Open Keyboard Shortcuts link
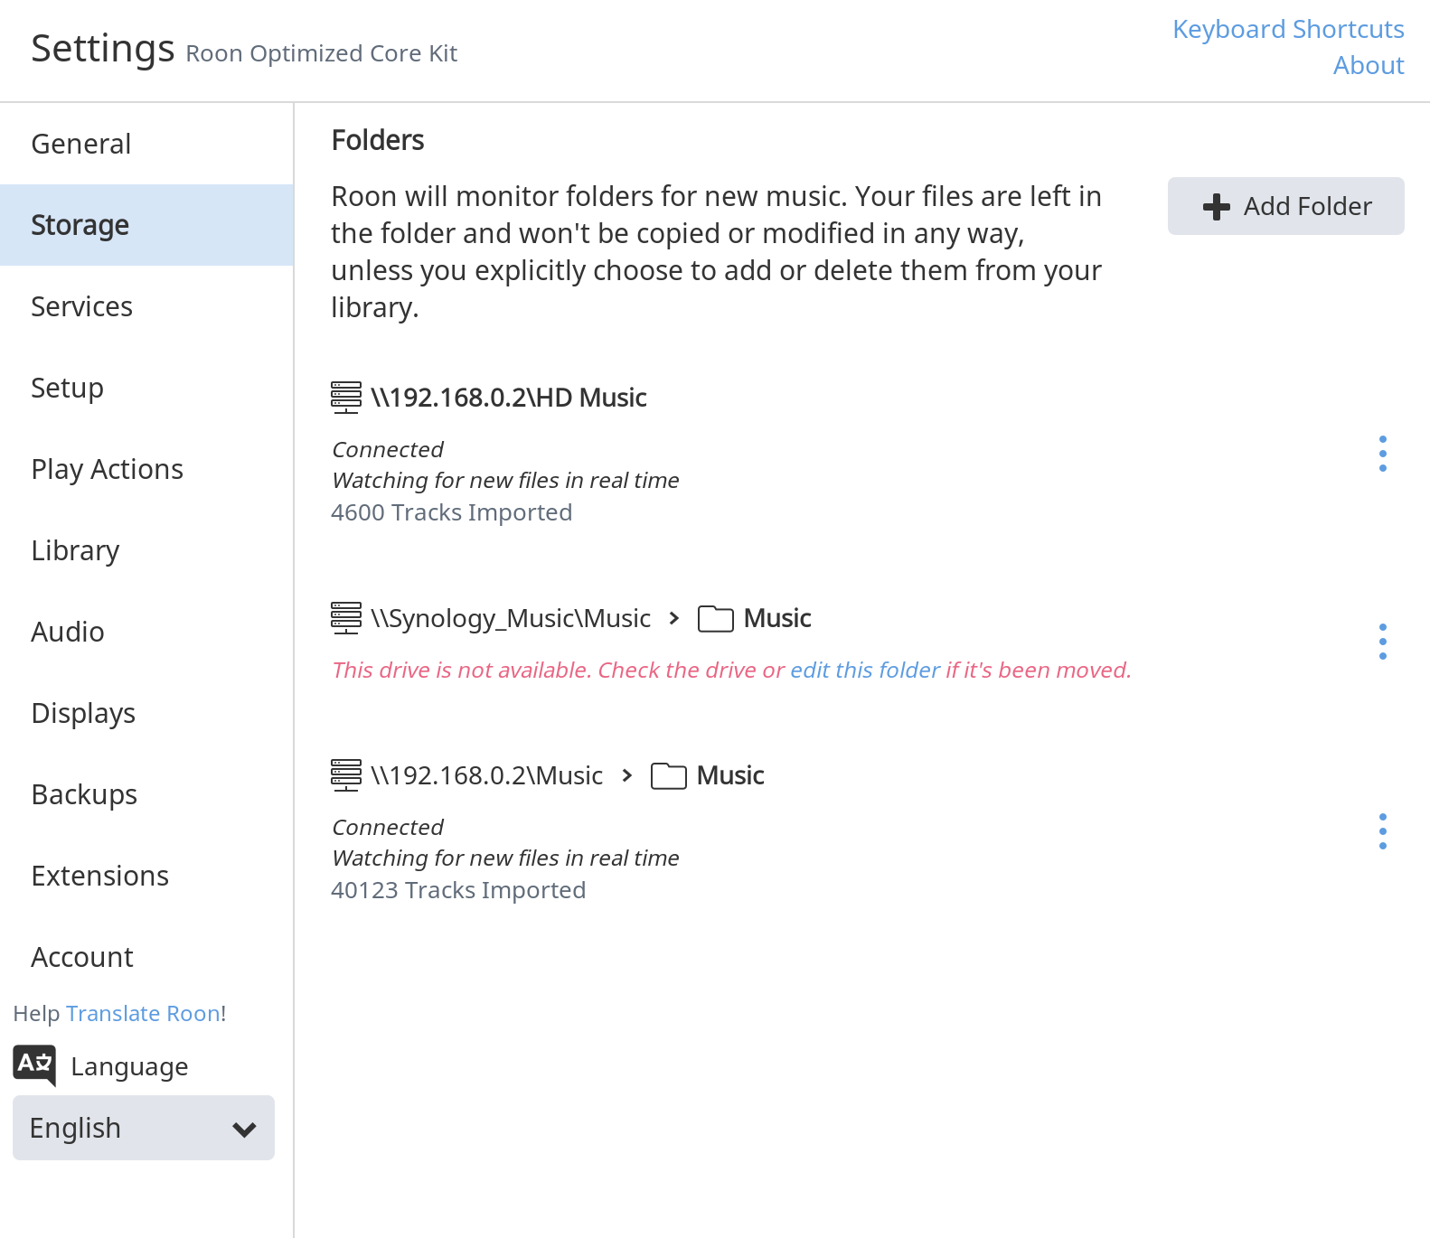Viewport: 1430px width, 1238px height. (x=1288, y=29)
